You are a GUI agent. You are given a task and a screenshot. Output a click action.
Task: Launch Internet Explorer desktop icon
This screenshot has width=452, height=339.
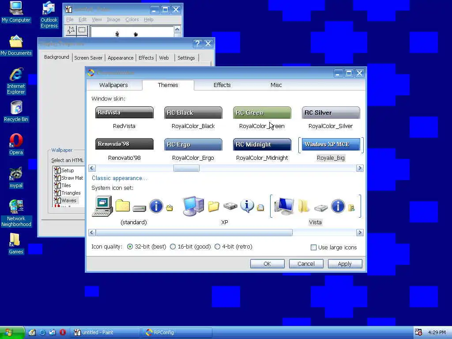click(x=16, y=81)
